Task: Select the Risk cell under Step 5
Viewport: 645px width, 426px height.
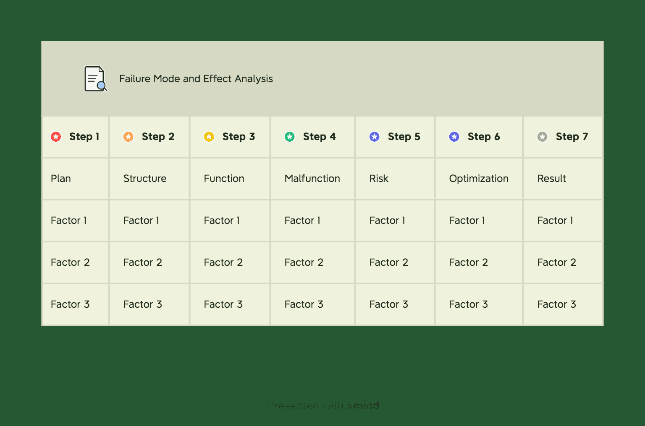Action: click(395, 179)
